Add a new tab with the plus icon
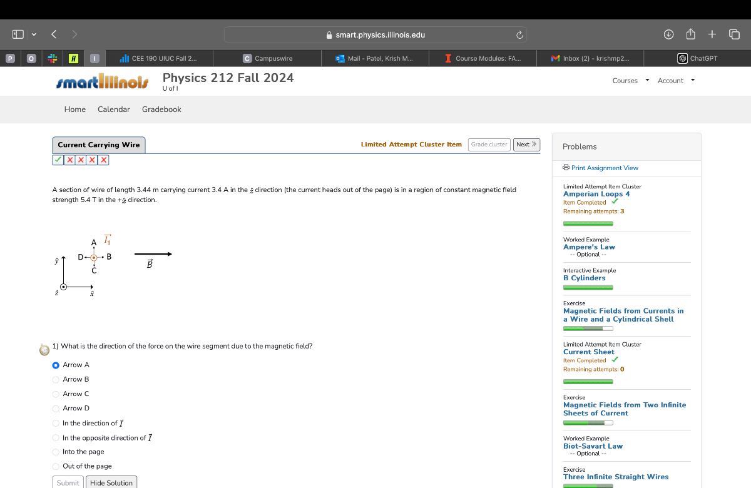Screen dimensions: 751x488 [x=712, y=34]
